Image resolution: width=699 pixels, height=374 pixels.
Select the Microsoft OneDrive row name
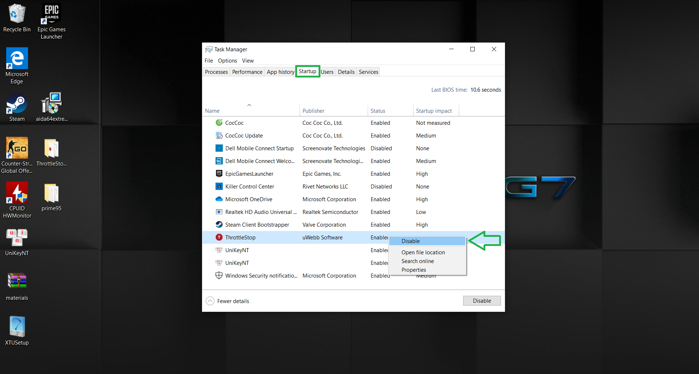point(249,199)
